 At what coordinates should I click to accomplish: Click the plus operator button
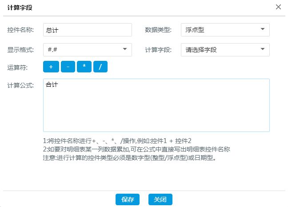pos(51,67)
